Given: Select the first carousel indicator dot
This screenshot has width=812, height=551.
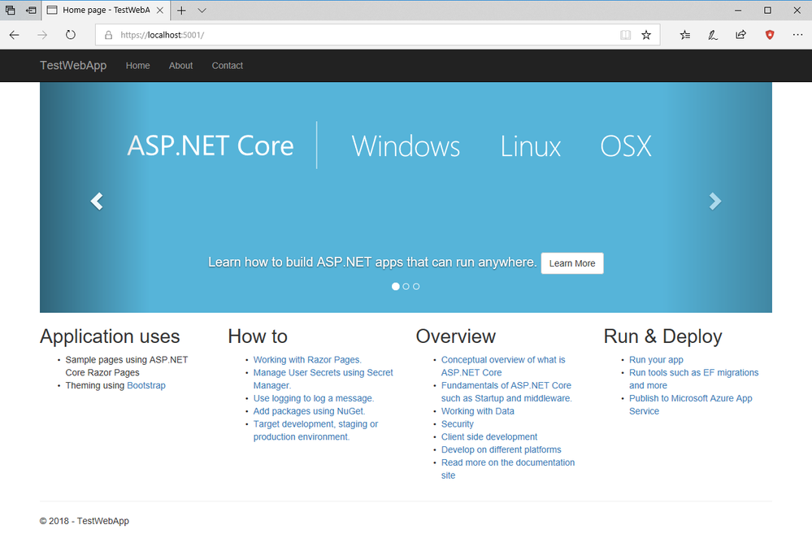Looking at the screenshot, I should click(396, 286).
